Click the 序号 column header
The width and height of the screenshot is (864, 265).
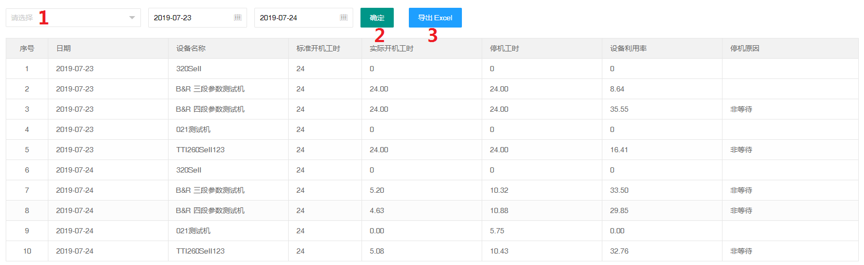(x=27, y=48)
